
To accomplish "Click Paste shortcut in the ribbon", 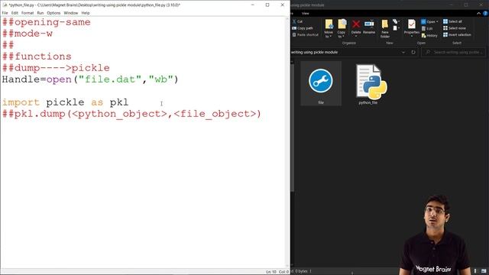I will click(x=306, y=34).
